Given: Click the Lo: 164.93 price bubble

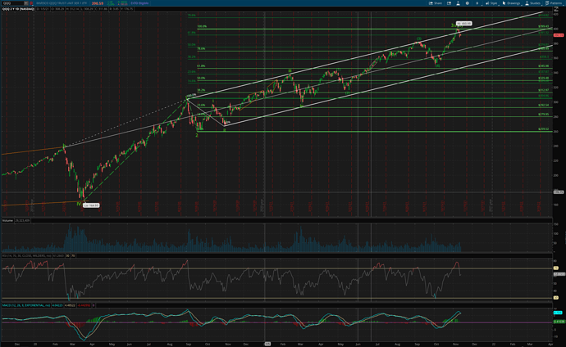Looking at the screenshot, I should [x=91, y=205].
